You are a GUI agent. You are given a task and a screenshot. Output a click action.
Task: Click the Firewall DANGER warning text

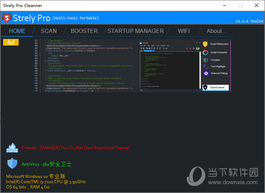click(76, 148)
